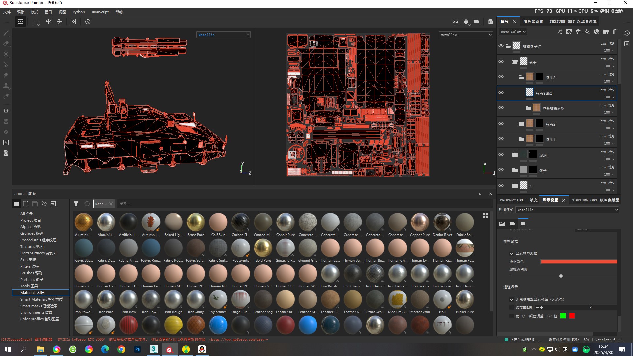Click the add layer icon
The width and height of the screenshot is (633, 356).
point(578,32)
